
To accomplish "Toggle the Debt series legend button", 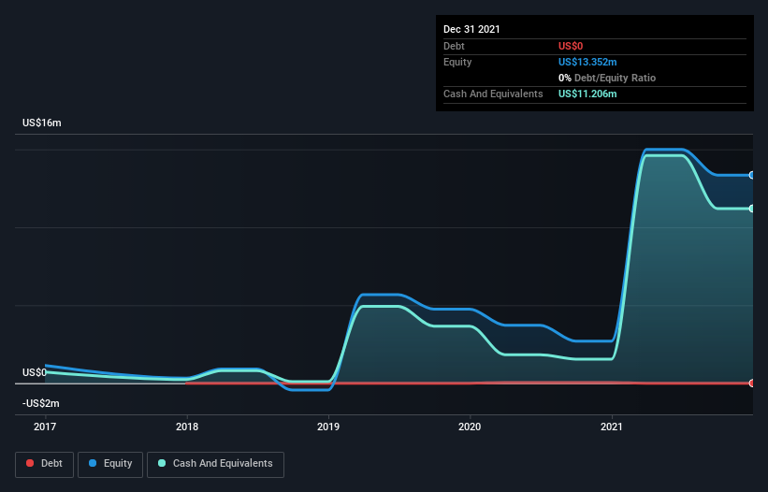I will tap(44, 464).
